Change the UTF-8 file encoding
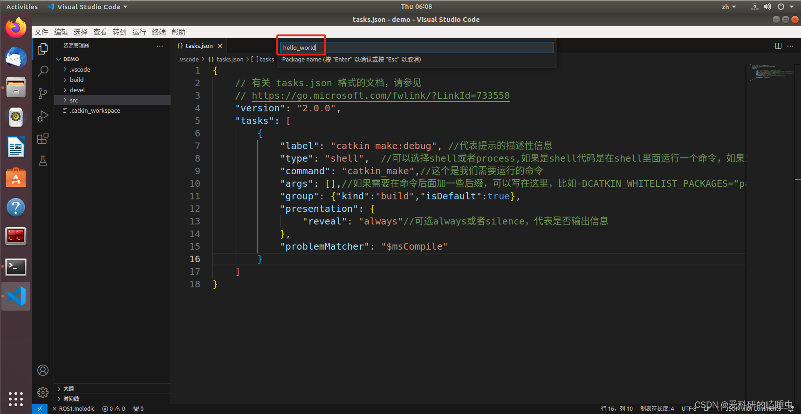 689,409
